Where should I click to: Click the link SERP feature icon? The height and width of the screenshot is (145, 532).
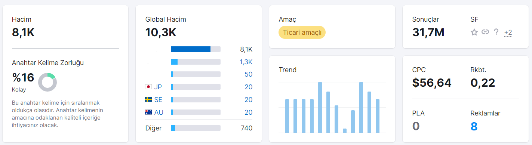[x=485, y=32]
